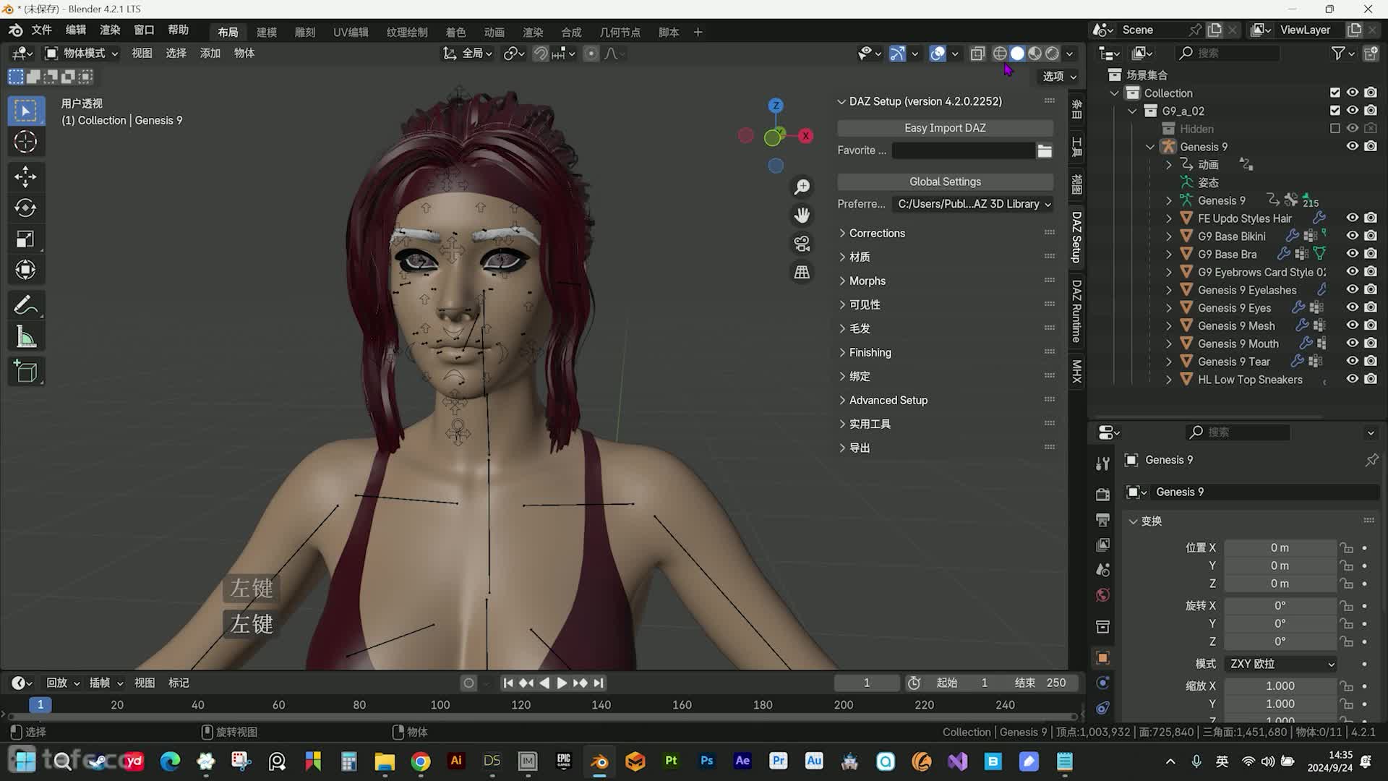Screen dimensions: 1388x781
Task: Activate the 3D Cursor tool
Action: [26, 142]
